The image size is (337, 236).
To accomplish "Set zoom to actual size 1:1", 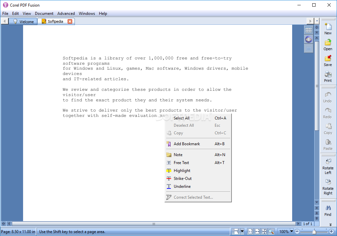I will click(250, 232).
